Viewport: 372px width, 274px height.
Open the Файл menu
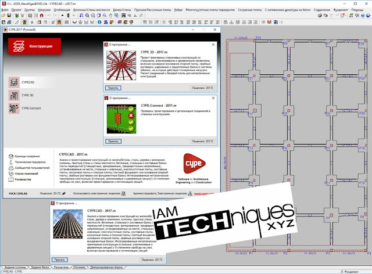(5, 10)
